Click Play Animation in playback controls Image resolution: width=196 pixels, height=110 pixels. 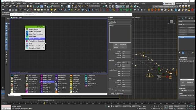[x=156, y=106]
